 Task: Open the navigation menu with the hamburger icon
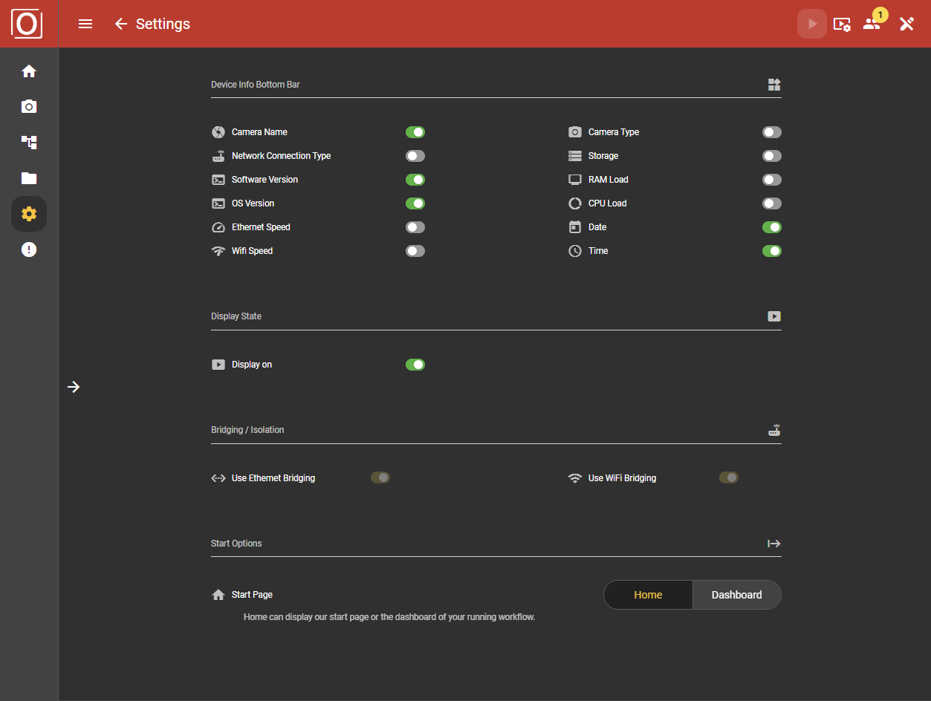tap(85, 23)
